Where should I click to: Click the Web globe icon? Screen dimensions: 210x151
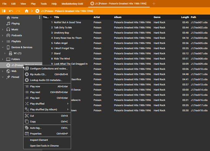(8, 71)
